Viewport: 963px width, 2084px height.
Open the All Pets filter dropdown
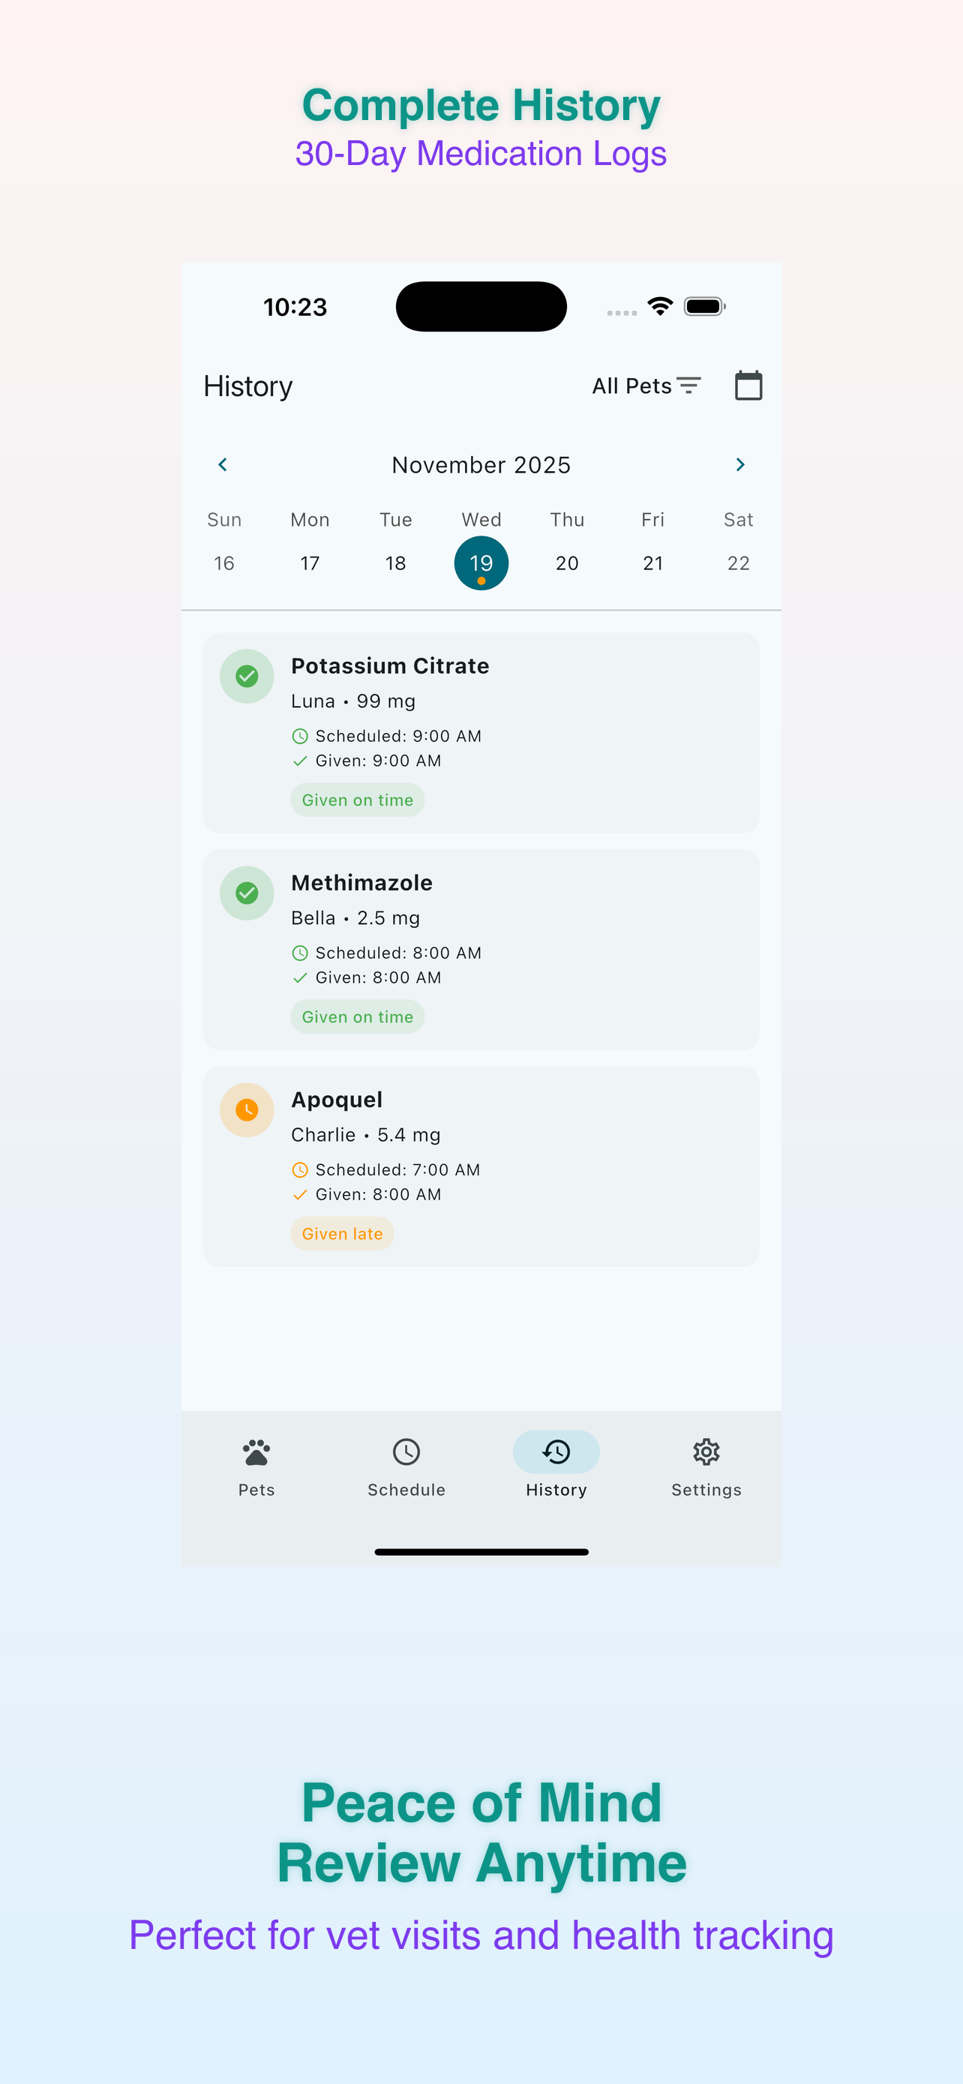(x=645, y=386)
